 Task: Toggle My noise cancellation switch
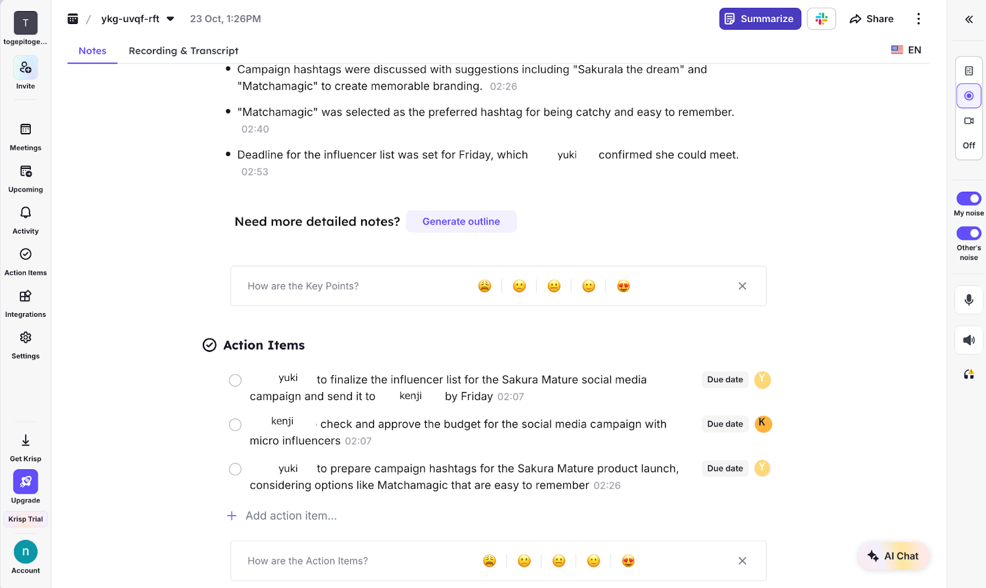click(x=969, y=198)
